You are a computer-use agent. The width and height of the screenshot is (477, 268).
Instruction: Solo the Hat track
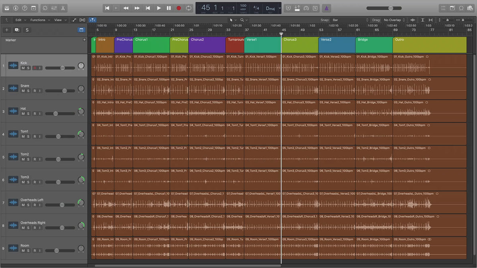[28, 114]
